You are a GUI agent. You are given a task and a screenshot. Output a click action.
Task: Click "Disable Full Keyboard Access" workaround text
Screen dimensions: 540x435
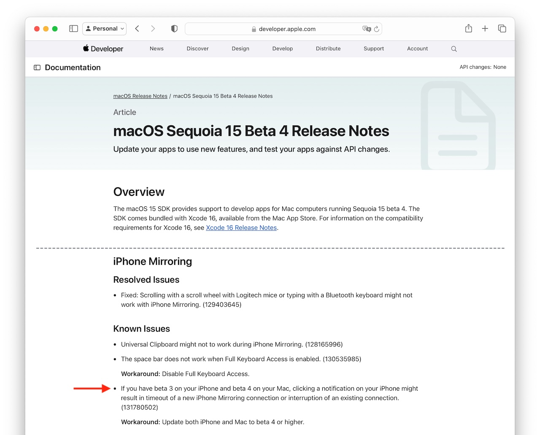pyautogui.click(x=205, y=374)
